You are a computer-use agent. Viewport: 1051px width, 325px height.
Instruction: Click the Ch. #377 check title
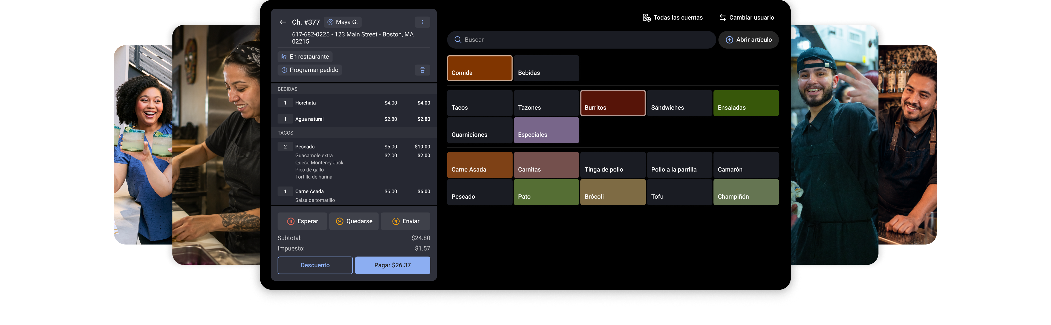coord(306,22)
